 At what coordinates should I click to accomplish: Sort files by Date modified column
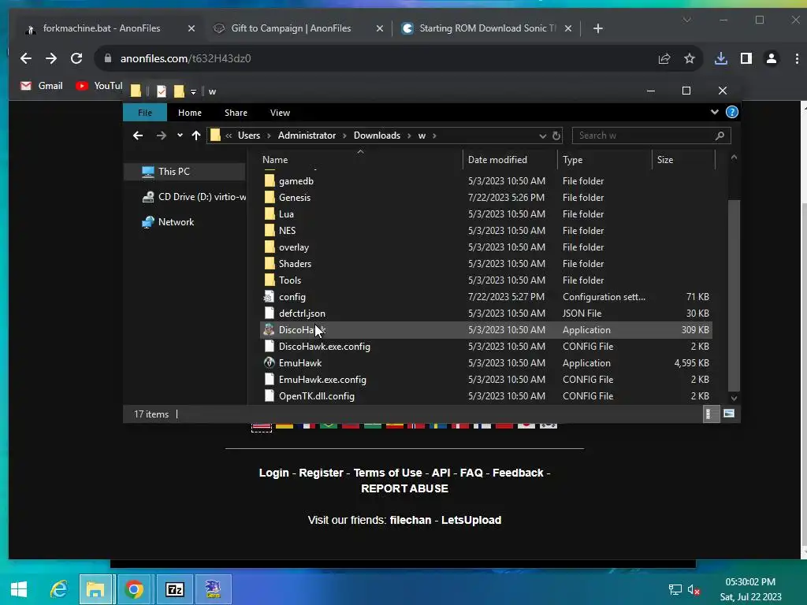click(x=497, y=160)
